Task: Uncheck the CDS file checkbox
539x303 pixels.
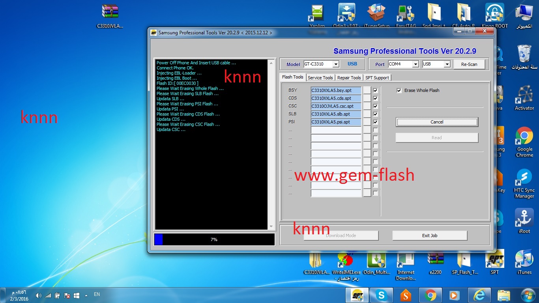Action: click(x=375, y=98)
